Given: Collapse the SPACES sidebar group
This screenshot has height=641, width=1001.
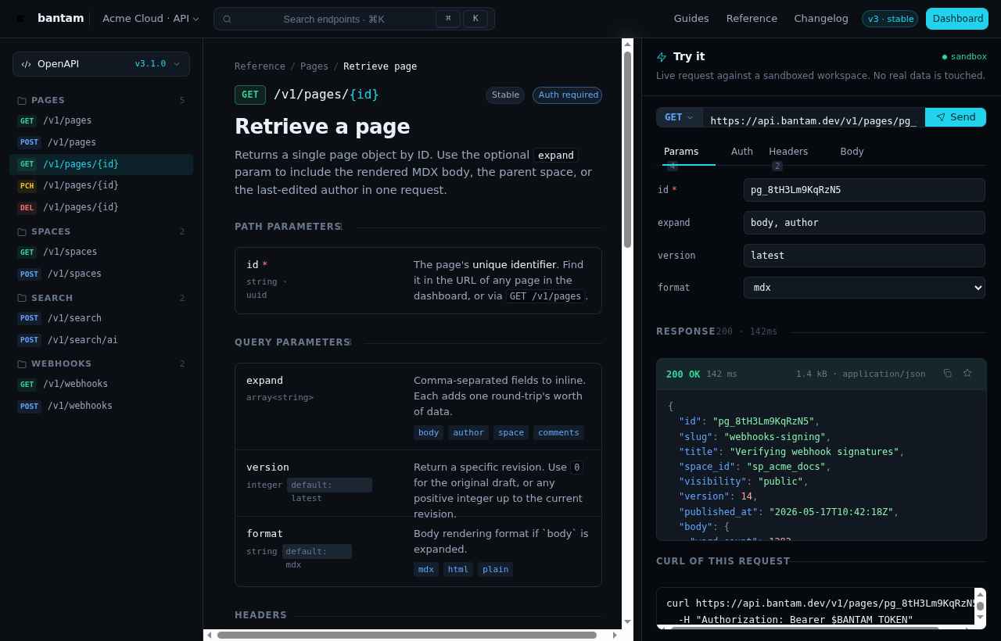Looking at the screenshot, I should pyautogui.click(x=101, y=231).
